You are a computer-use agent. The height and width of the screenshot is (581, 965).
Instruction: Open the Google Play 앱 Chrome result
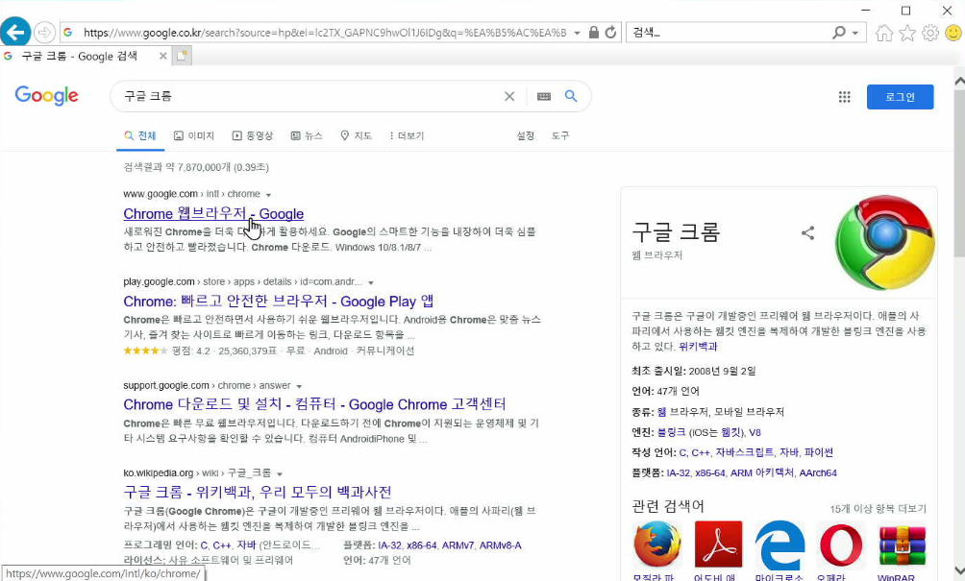[279, 302]
